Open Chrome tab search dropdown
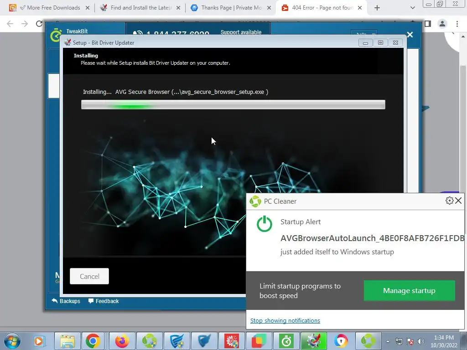The width and height of the screenshot is (467, 350). [412, 8]
